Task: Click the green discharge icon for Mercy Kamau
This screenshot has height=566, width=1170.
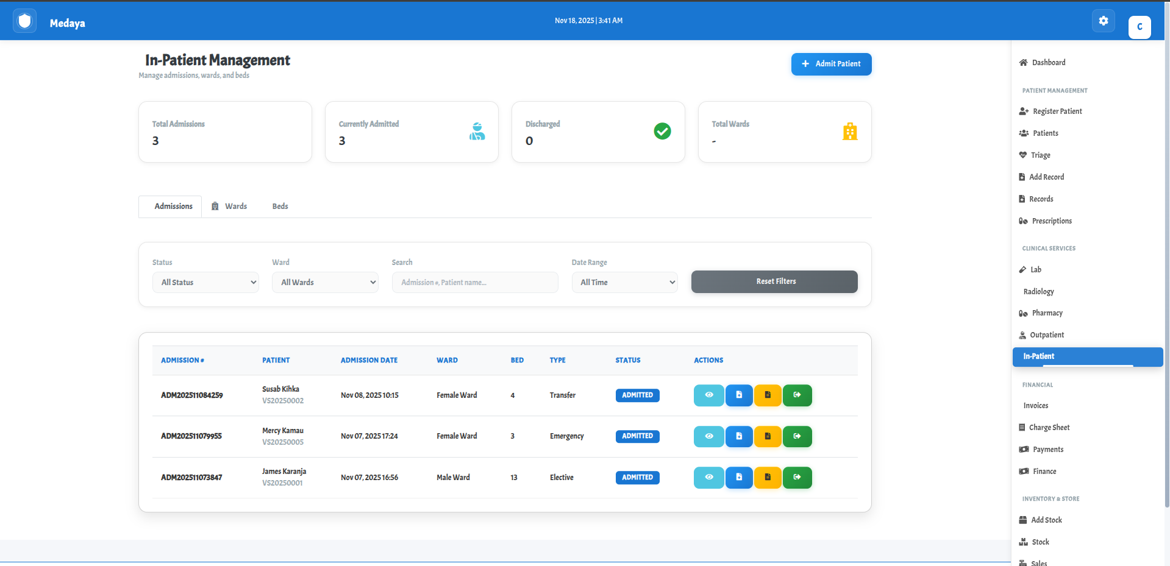Action: point(797,436)
